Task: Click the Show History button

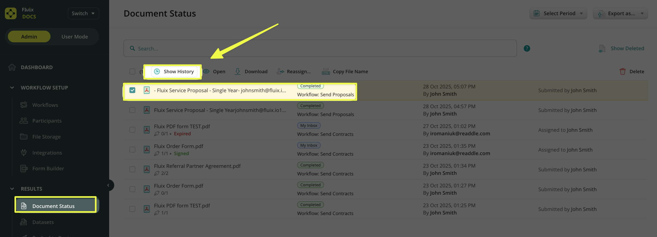Action: (174, 72)
